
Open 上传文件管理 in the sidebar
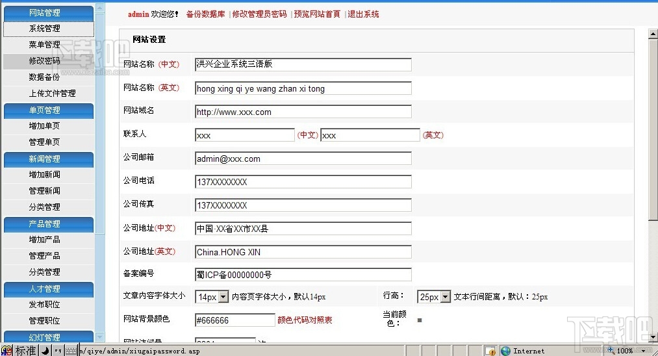click(49, 93)
